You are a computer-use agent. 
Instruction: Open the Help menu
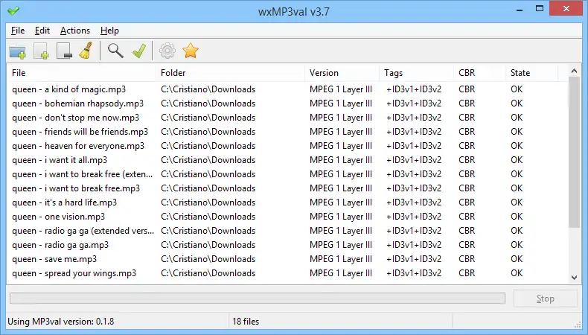click(x=109, y=31)
